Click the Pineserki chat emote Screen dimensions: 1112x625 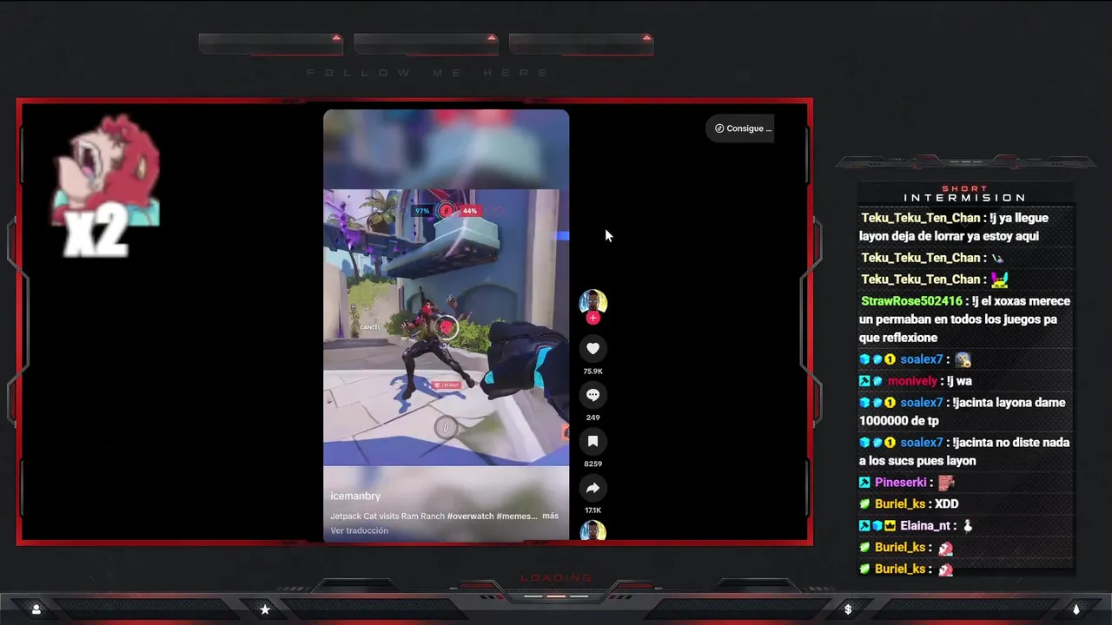(x=946, y=483)
